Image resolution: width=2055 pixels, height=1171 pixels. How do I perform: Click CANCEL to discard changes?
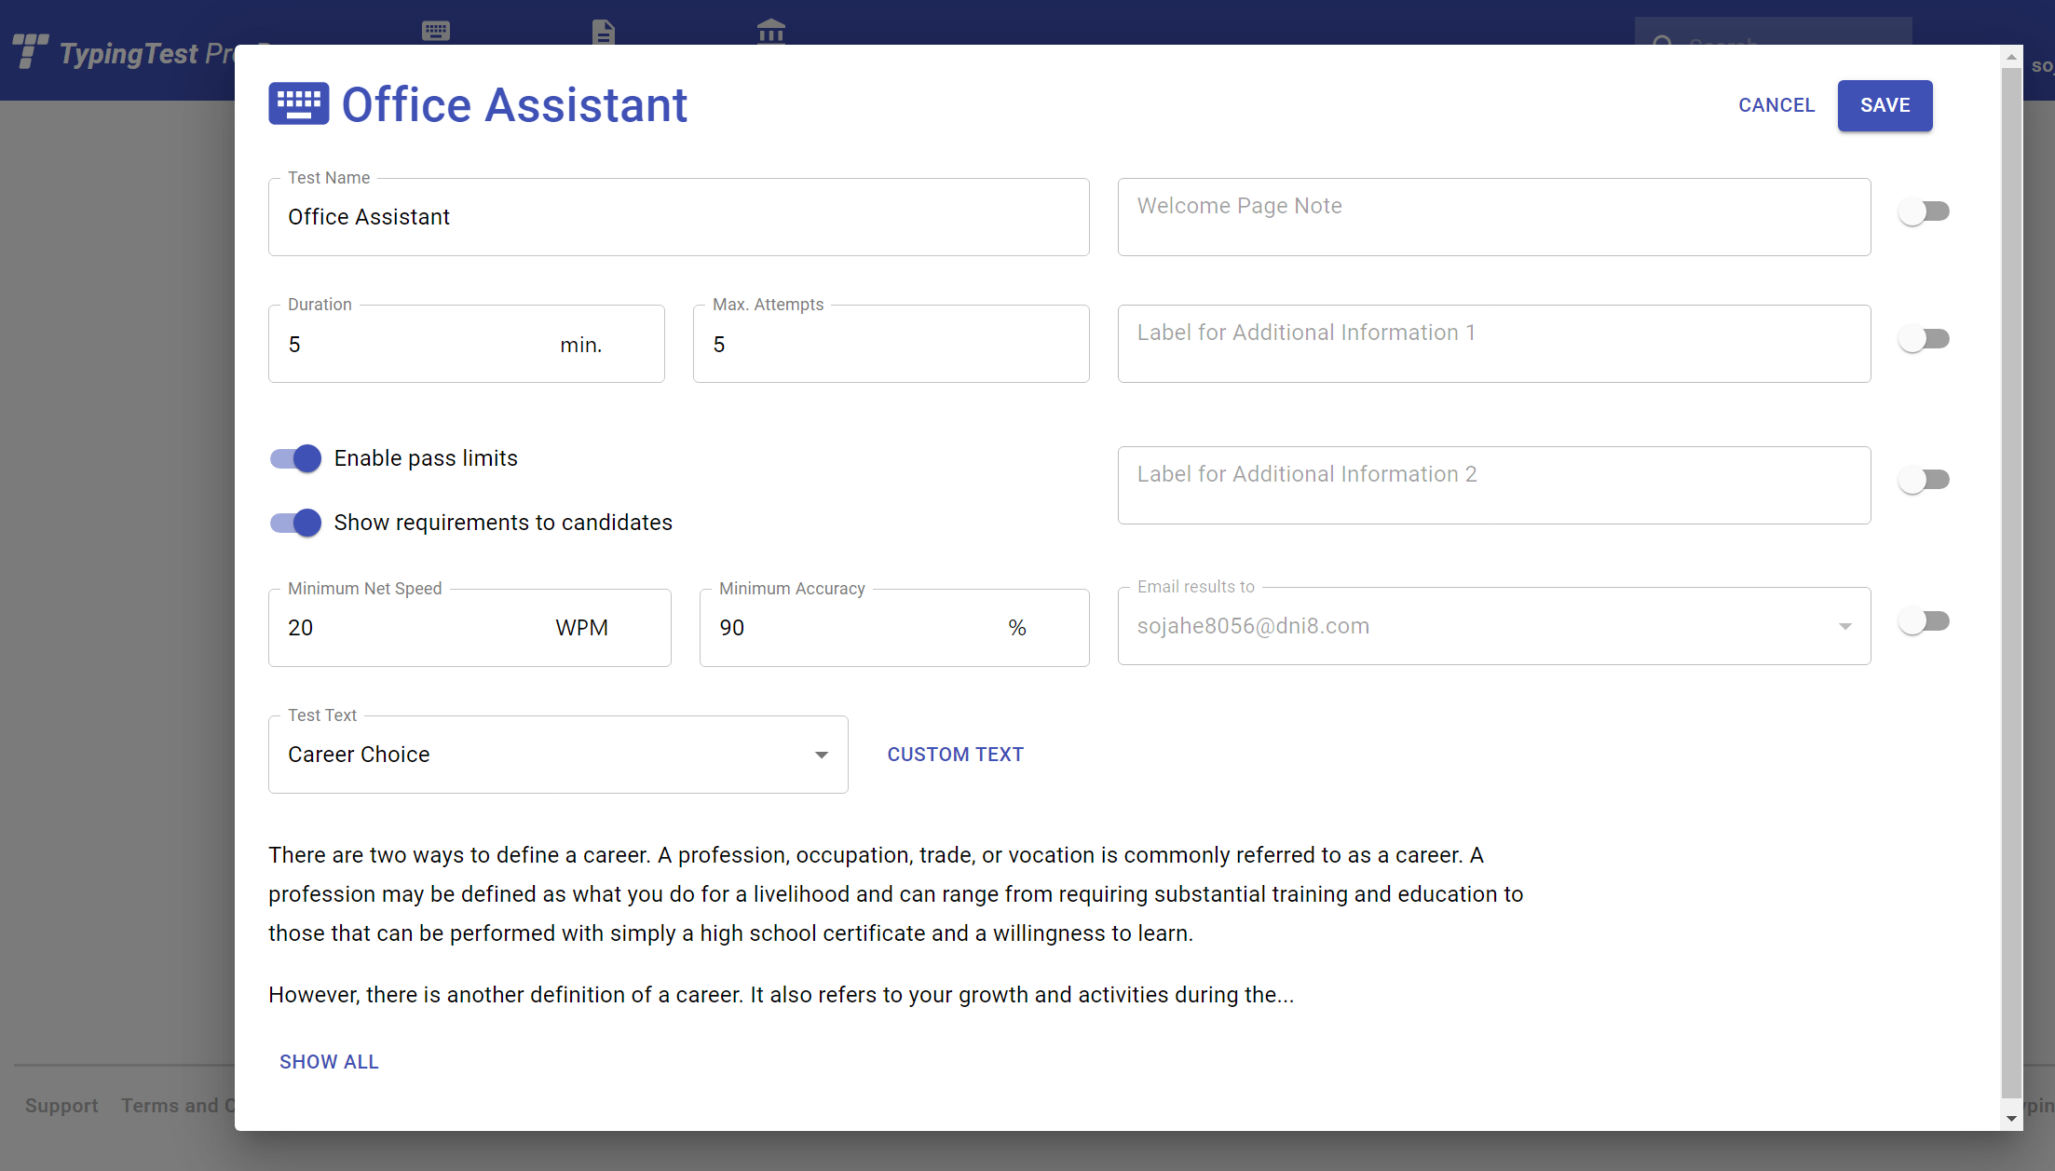[1777, 104]
